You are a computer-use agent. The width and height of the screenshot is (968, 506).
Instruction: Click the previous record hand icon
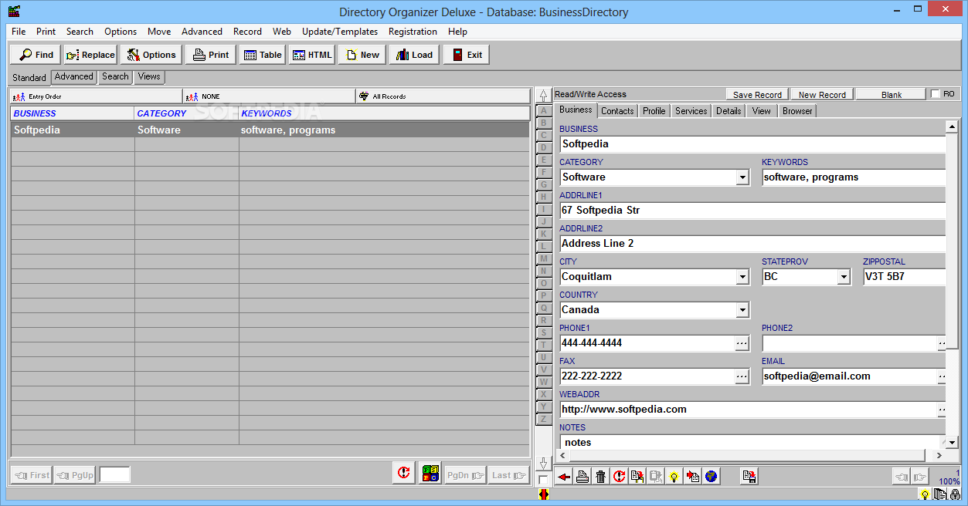pyautogui.click(x=902, y=477)
